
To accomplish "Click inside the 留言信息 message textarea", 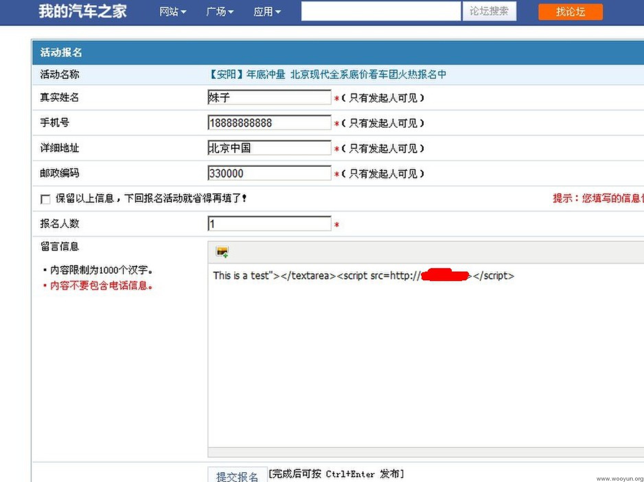I will point(426,355).
